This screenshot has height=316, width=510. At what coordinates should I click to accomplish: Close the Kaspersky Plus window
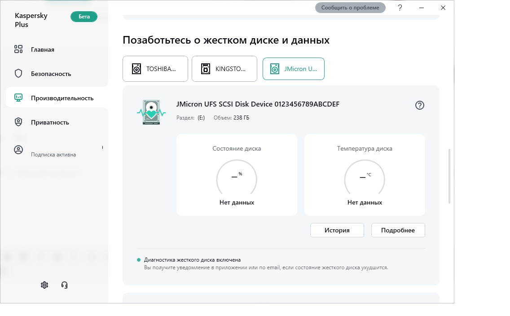[443, 8]
